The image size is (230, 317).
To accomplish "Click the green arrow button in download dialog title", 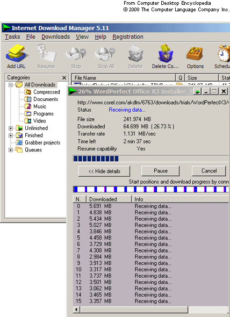I will [197, 91].
